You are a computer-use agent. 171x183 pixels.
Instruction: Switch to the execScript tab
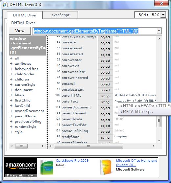tap(61, 15)
